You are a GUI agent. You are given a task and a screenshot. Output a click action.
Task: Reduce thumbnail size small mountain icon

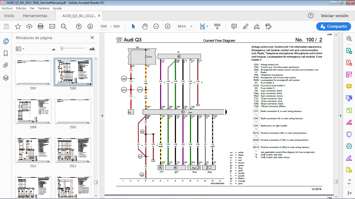[x=54, y=49]
